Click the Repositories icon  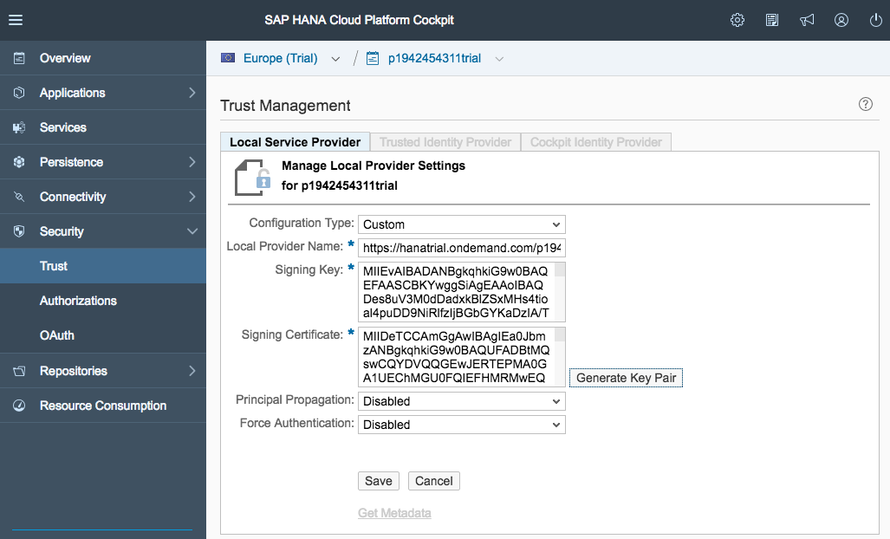(19, 371)
